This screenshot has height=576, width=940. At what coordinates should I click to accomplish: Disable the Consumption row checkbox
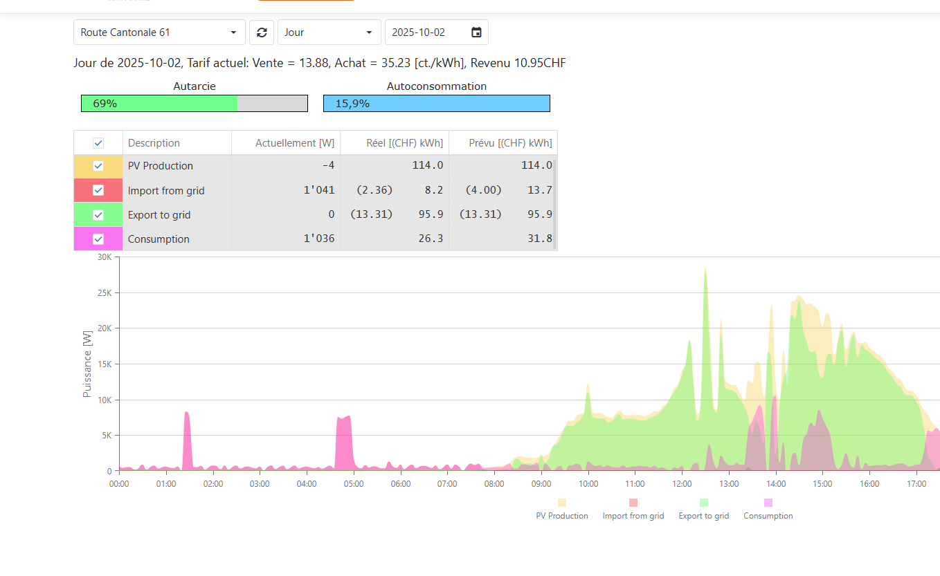click(98, 239)
